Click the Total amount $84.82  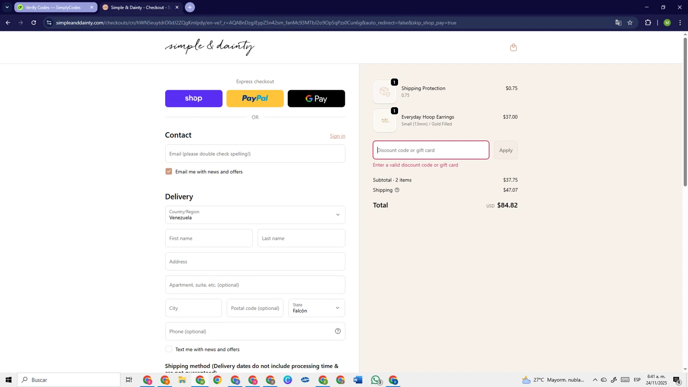[507, 205]
